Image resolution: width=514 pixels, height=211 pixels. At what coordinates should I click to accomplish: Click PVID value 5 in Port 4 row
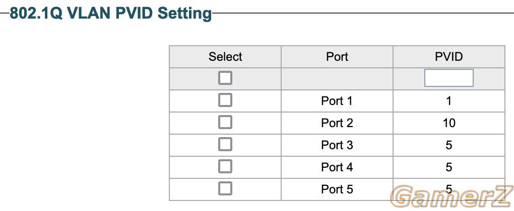[x=449, y=167]
